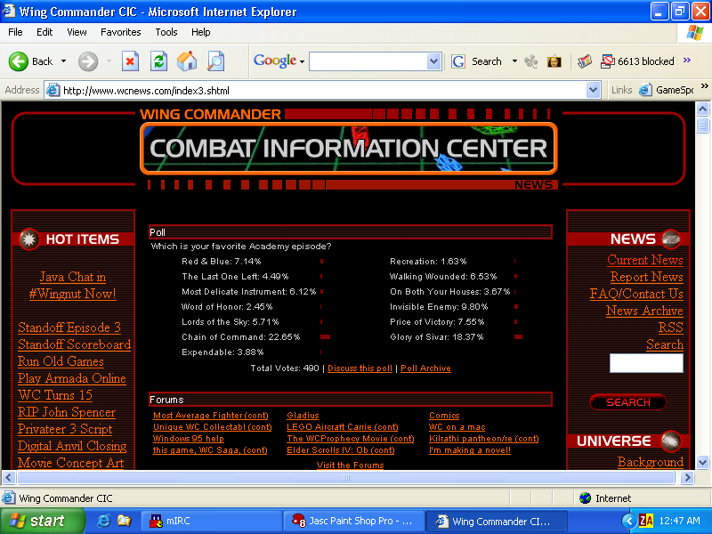
Task: Click the Stop loading icon in toolbar
Action: (131, 61)
